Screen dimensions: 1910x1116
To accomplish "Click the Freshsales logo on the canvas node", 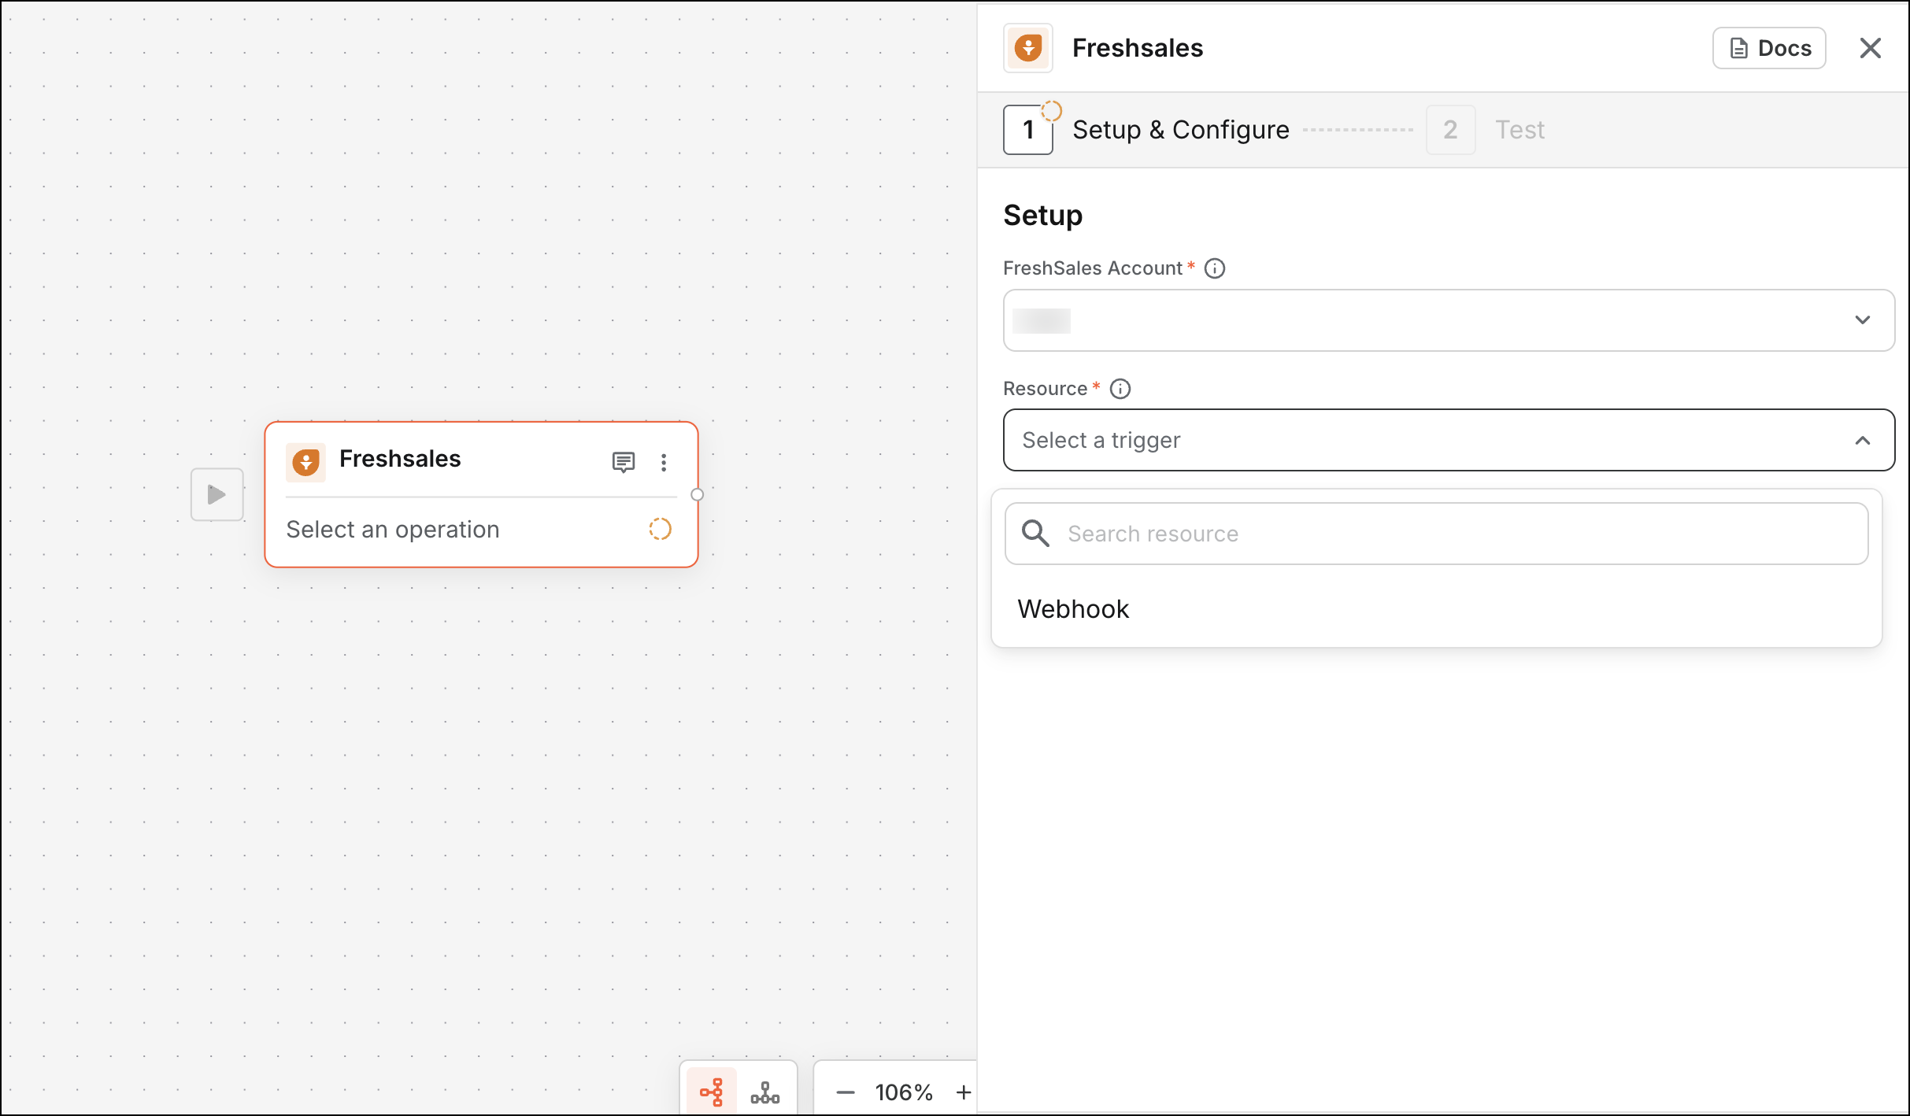I will [x=306, y=461].
